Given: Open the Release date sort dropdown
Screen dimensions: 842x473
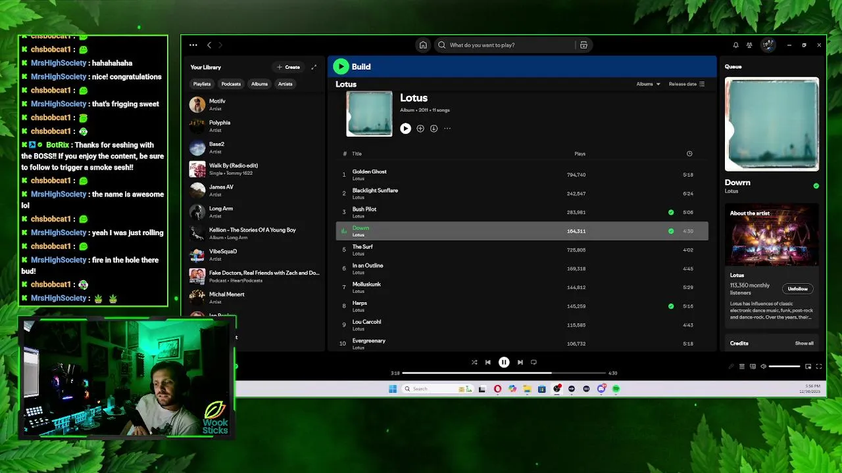Looking at the screenshot, I should tap(687, 84).
